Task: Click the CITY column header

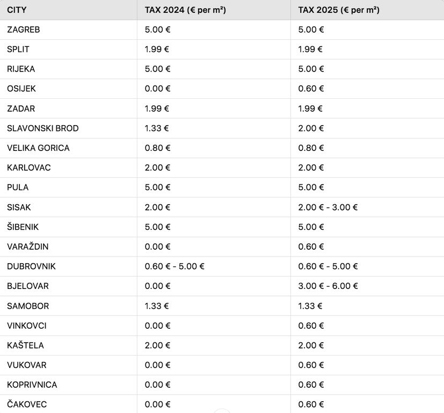Action: coord(17,10)
